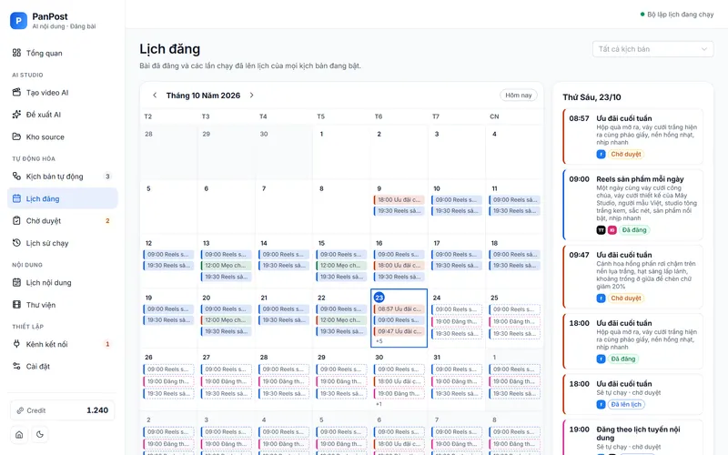Click Đã đăng badge on 18:00 card
This screenshot has height=455, width=728.
pyautogui.click(x=623, y=359)
